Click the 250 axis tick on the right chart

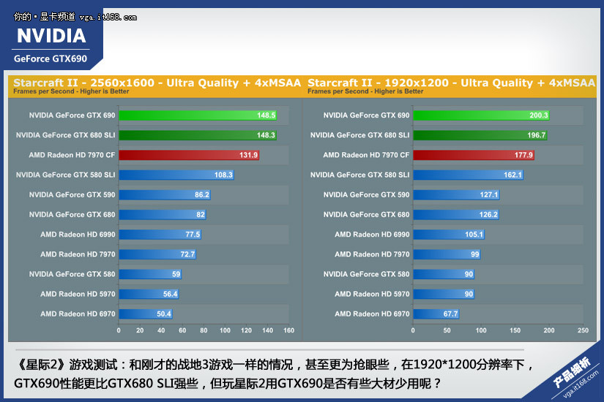point(584,330)
